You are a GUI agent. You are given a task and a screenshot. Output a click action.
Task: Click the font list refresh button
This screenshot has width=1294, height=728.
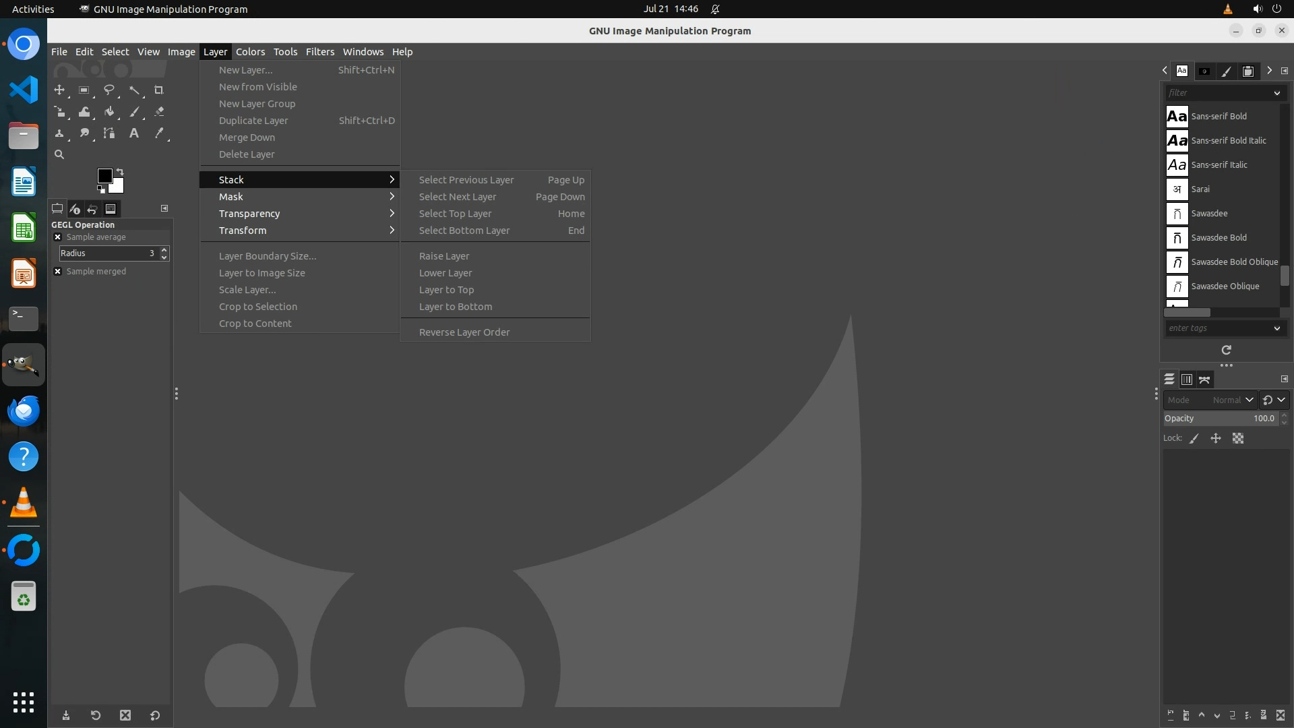tap(1226, 350)
